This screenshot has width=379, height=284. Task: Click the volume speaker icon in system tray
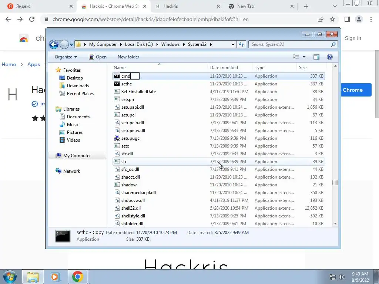(342, 277)
